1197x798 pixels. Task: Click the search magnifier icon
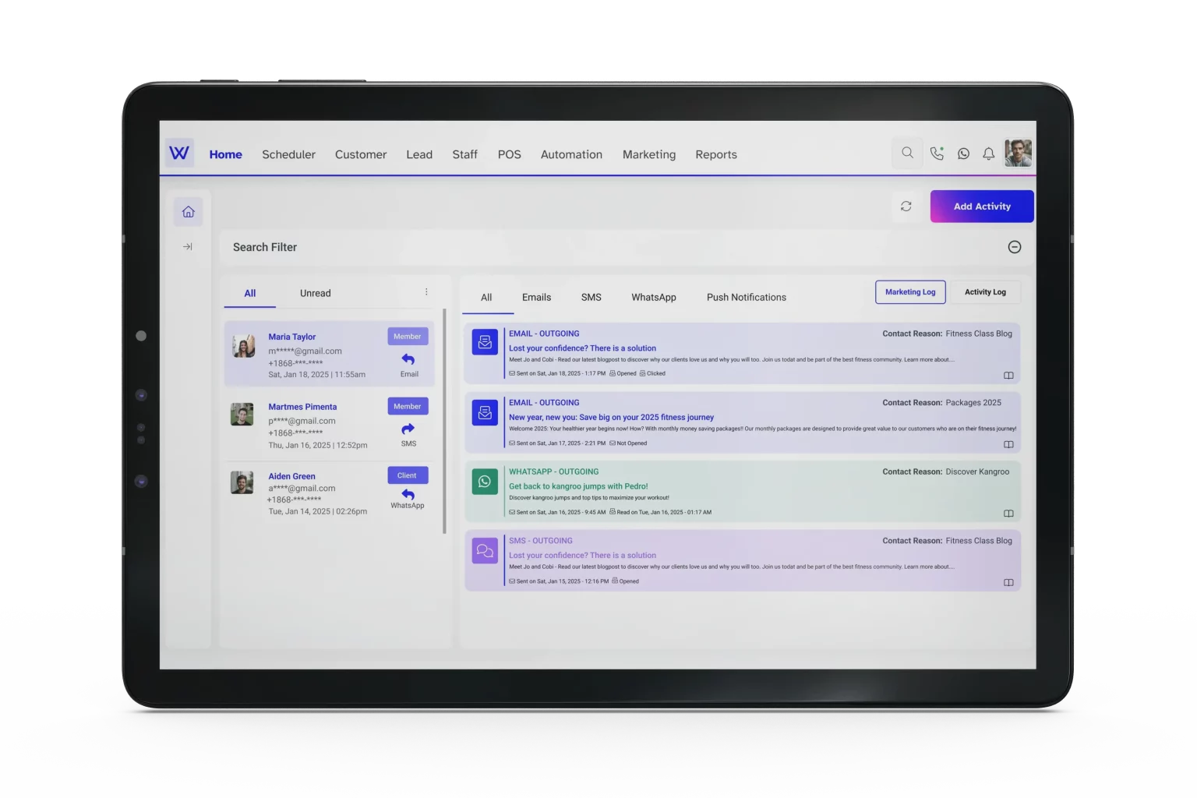click(907, 154)
